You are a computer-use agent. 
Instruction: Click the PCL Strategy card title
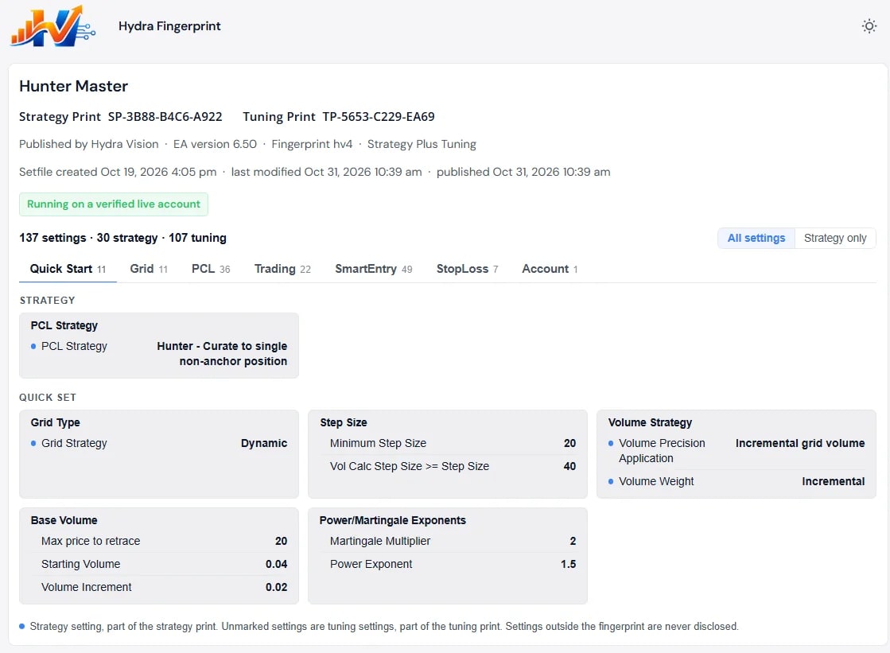click(x=64, y=326)
